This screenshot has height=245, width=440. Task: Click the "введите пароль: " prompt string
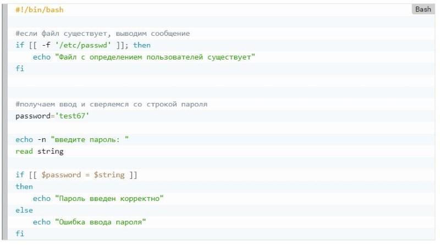coord(90,140)
